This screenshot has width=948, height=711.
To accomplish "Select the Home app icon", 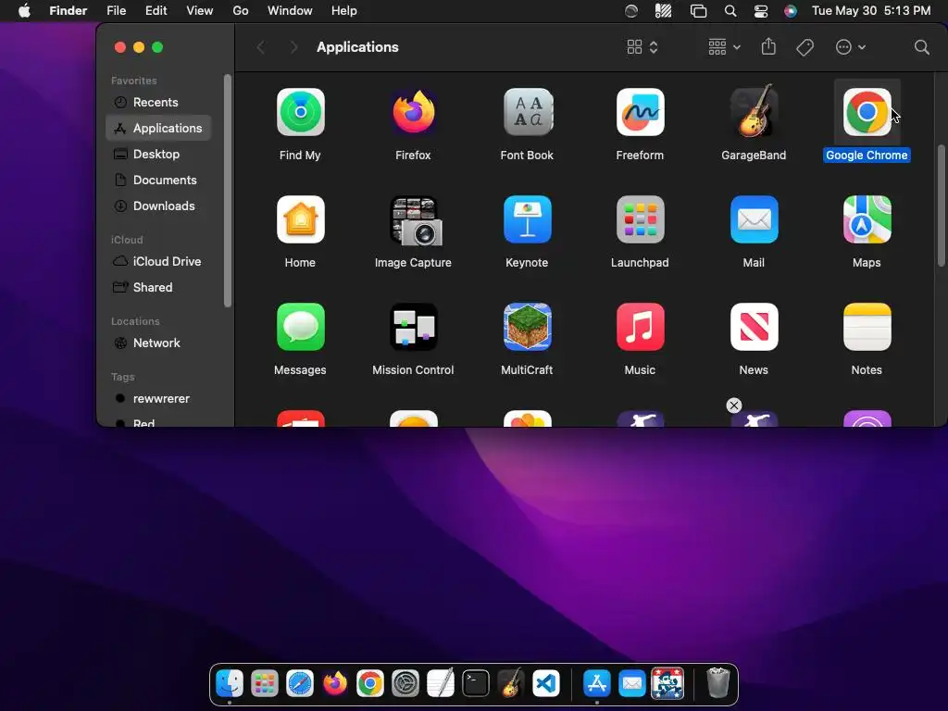I will [x=301, y=219].
